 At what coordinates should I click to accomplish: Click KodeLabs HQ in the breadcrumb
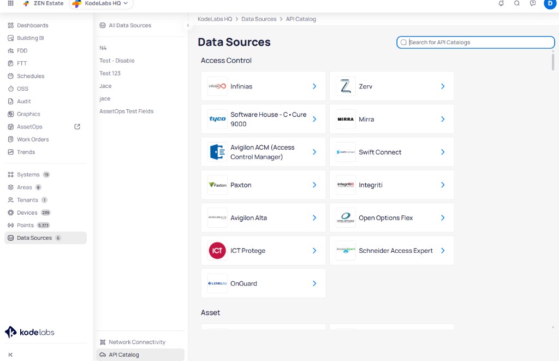215,19
